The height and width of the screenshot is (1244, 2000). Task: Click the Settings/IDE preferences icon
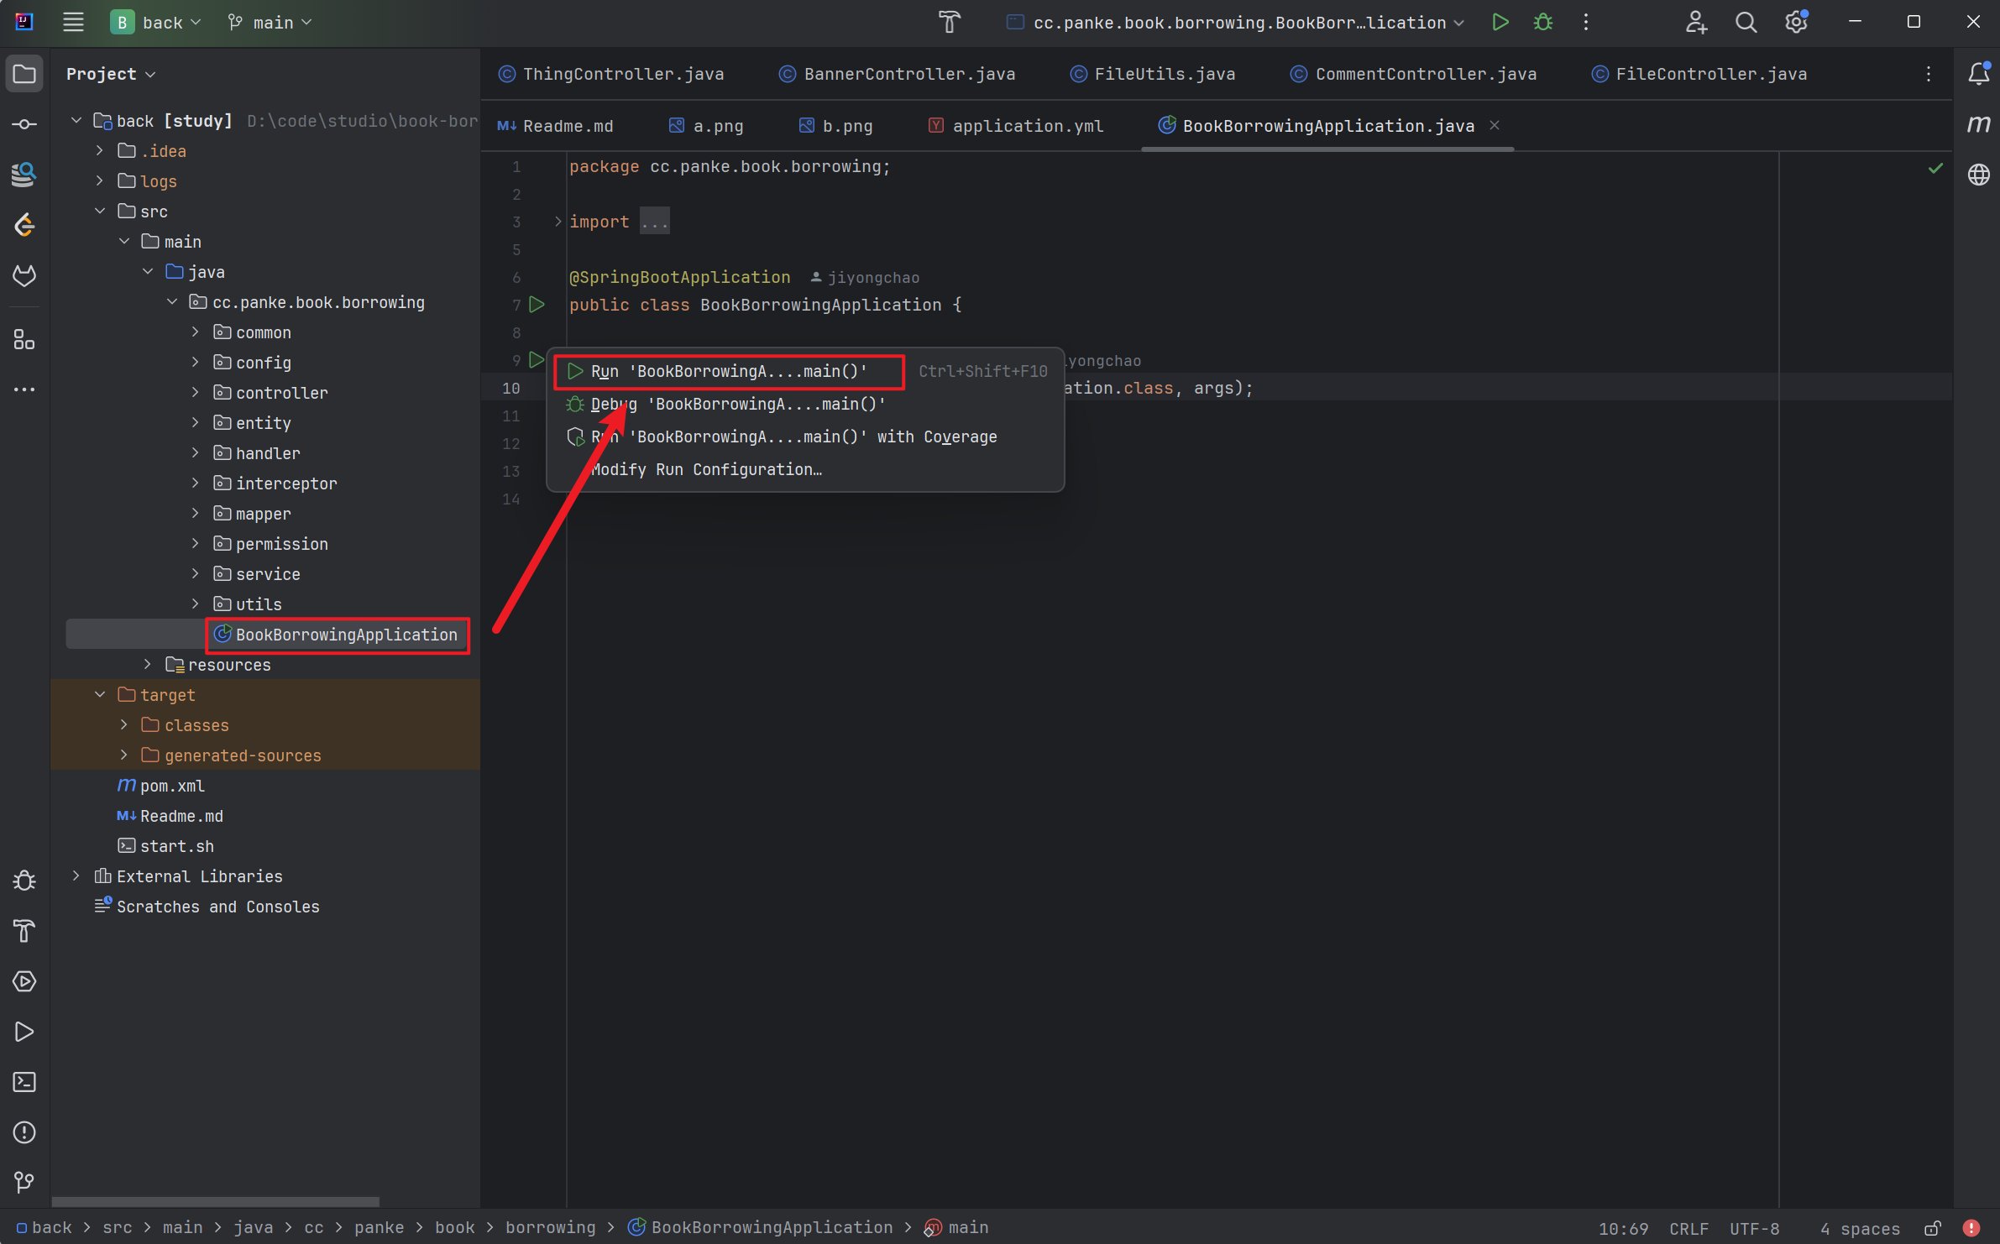click(x=1797, y=22)
